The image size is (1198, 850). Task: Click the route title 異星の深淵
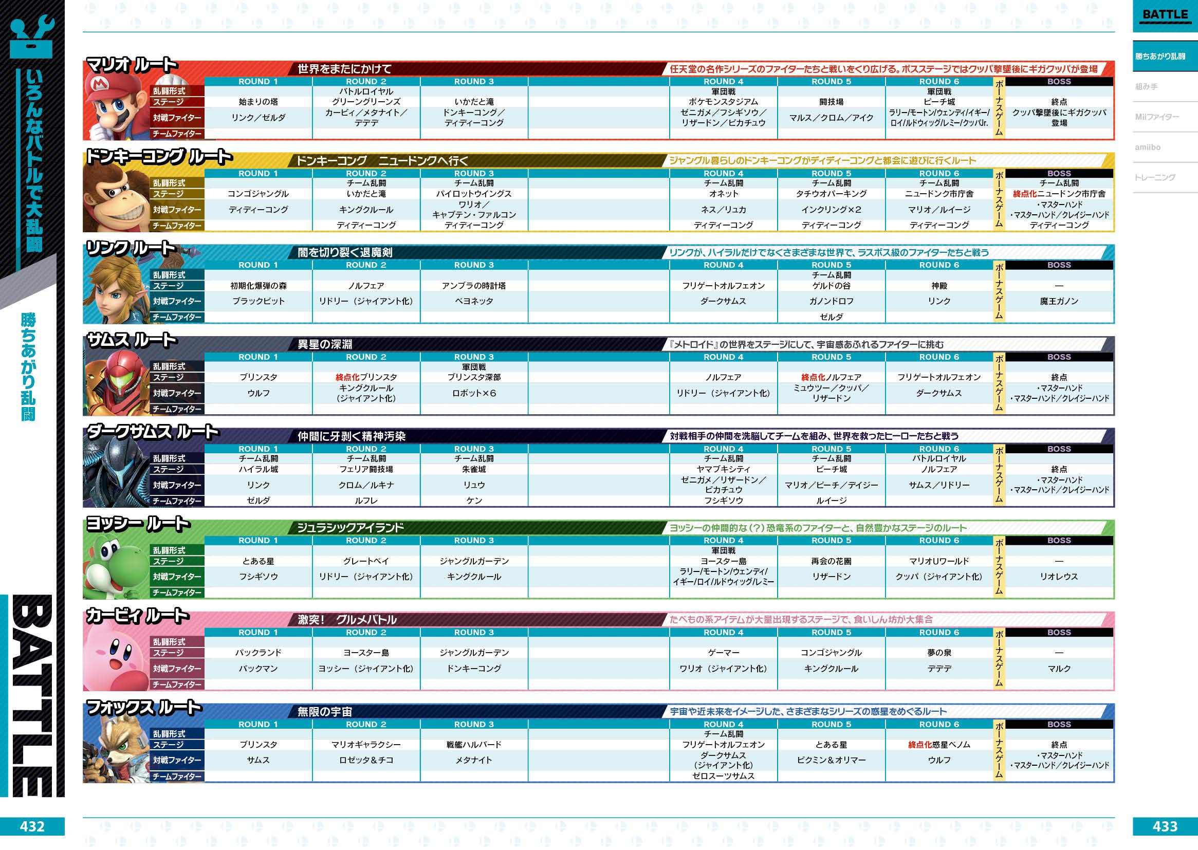[324, 344]
